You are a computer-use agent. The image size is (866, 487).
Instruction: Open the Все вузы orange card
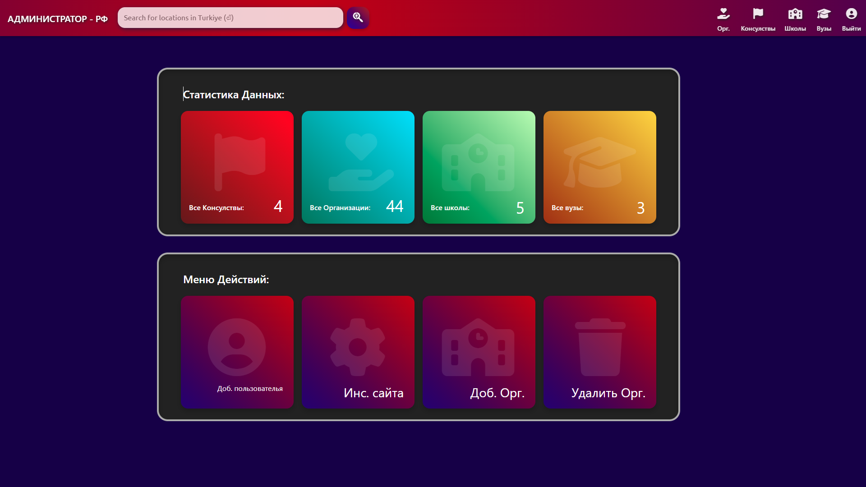point(600,167)
